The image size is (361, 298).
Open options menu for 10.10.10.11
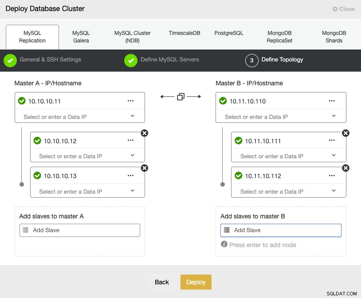(130, 101)
